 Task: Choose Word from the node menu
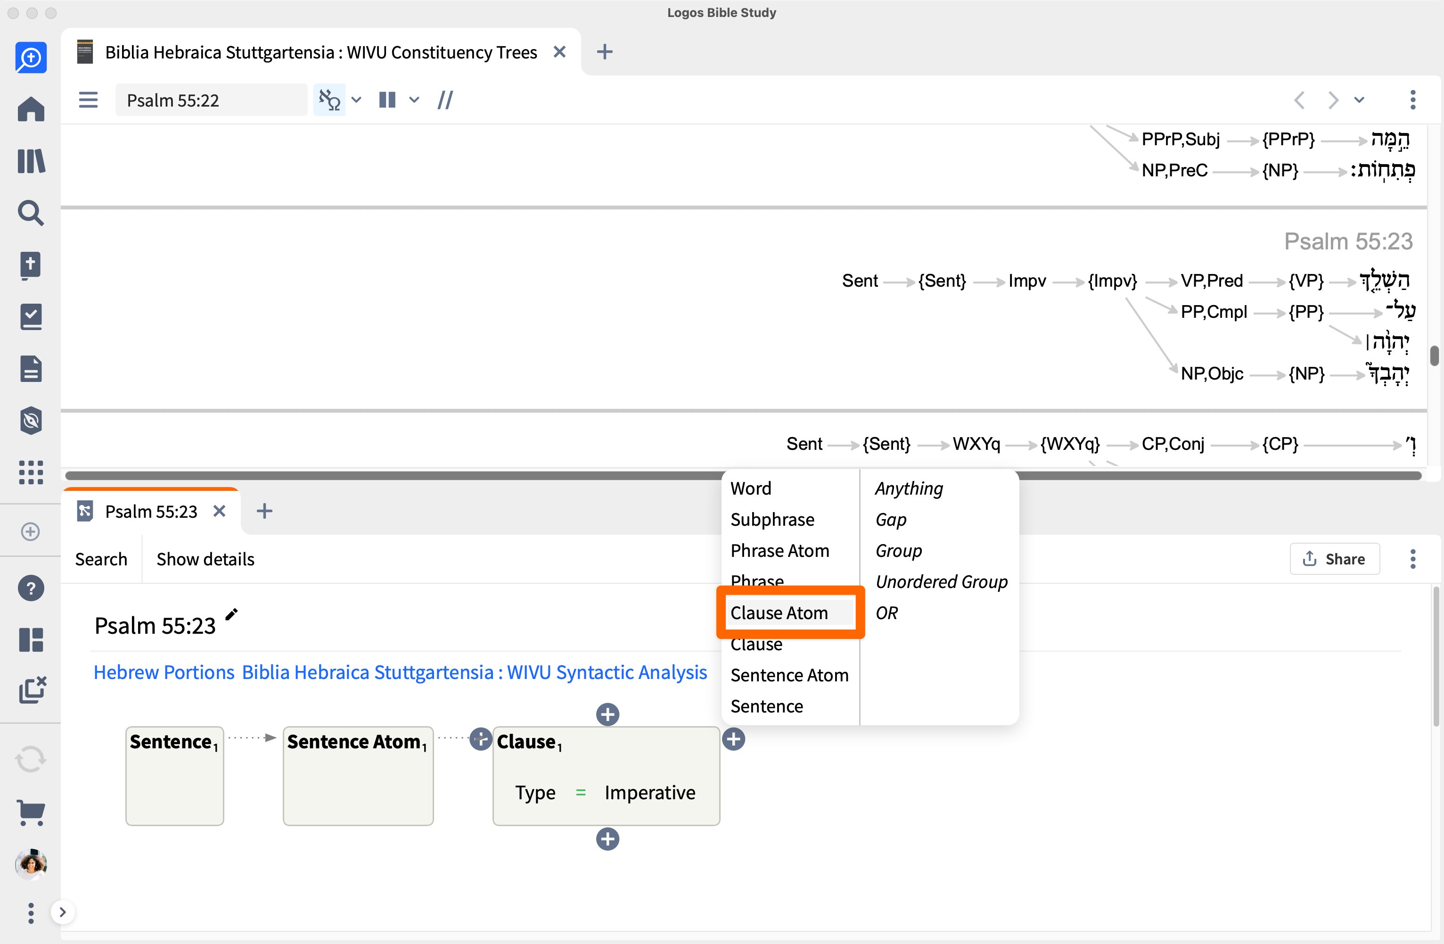coord(751,489)
